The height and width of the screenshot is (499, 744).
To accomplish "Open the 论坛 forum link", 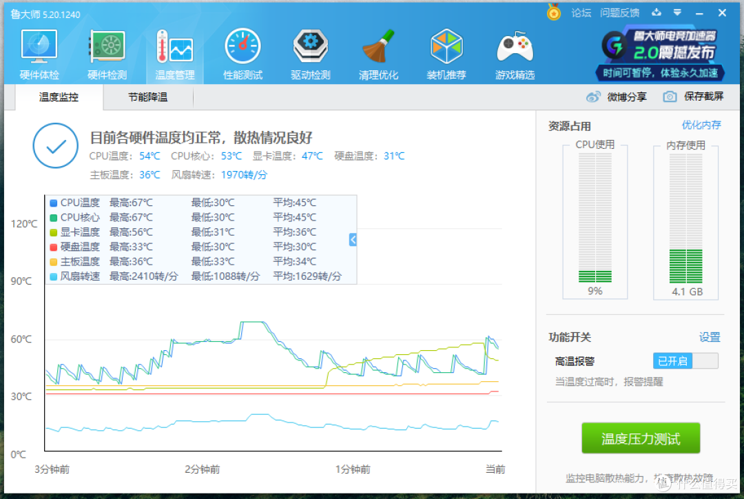I will tap(581, 13).
